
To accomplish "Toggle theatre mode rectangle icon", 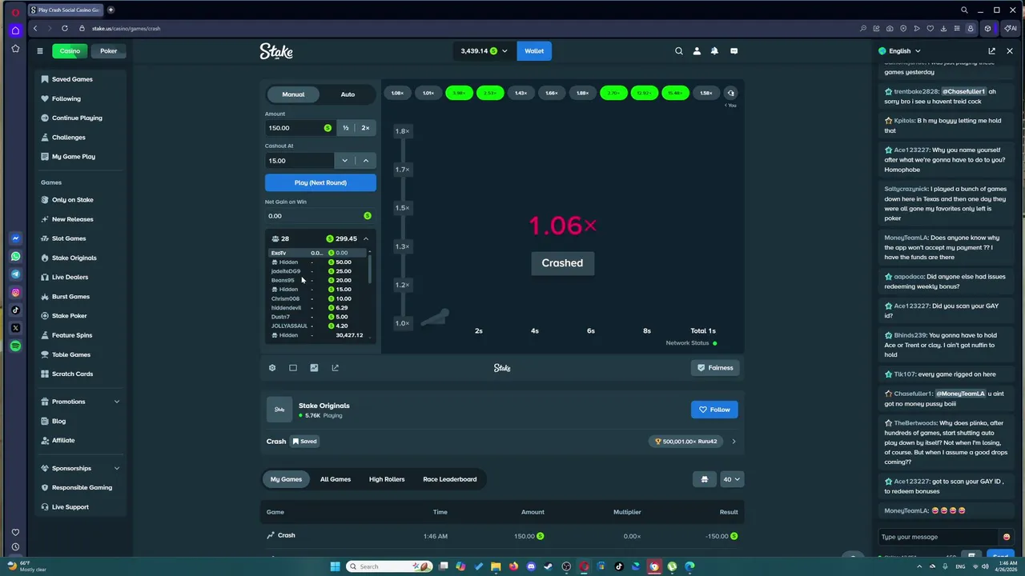I will point(293,368).
